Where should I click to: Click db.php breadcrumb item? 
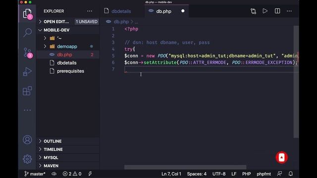point(121,22)
